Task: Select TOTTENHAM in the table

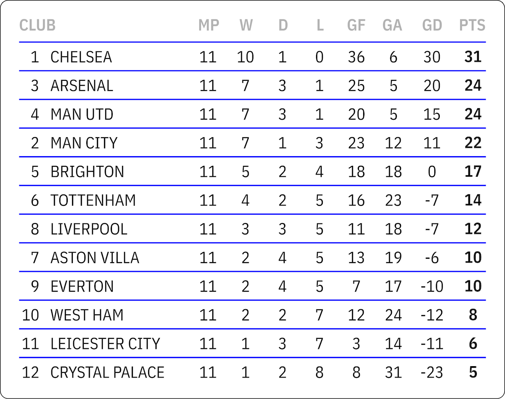Action: [93, 200]
